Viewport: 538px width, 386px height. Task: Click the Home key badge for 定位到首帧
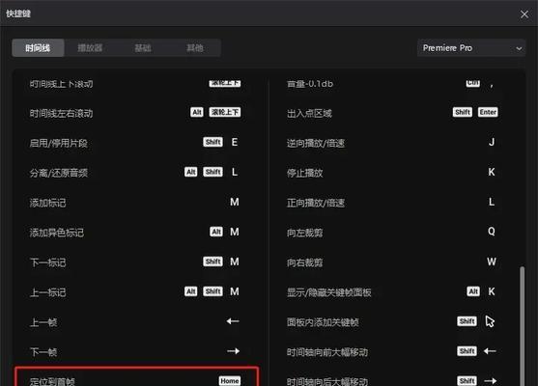coord(230,381)
